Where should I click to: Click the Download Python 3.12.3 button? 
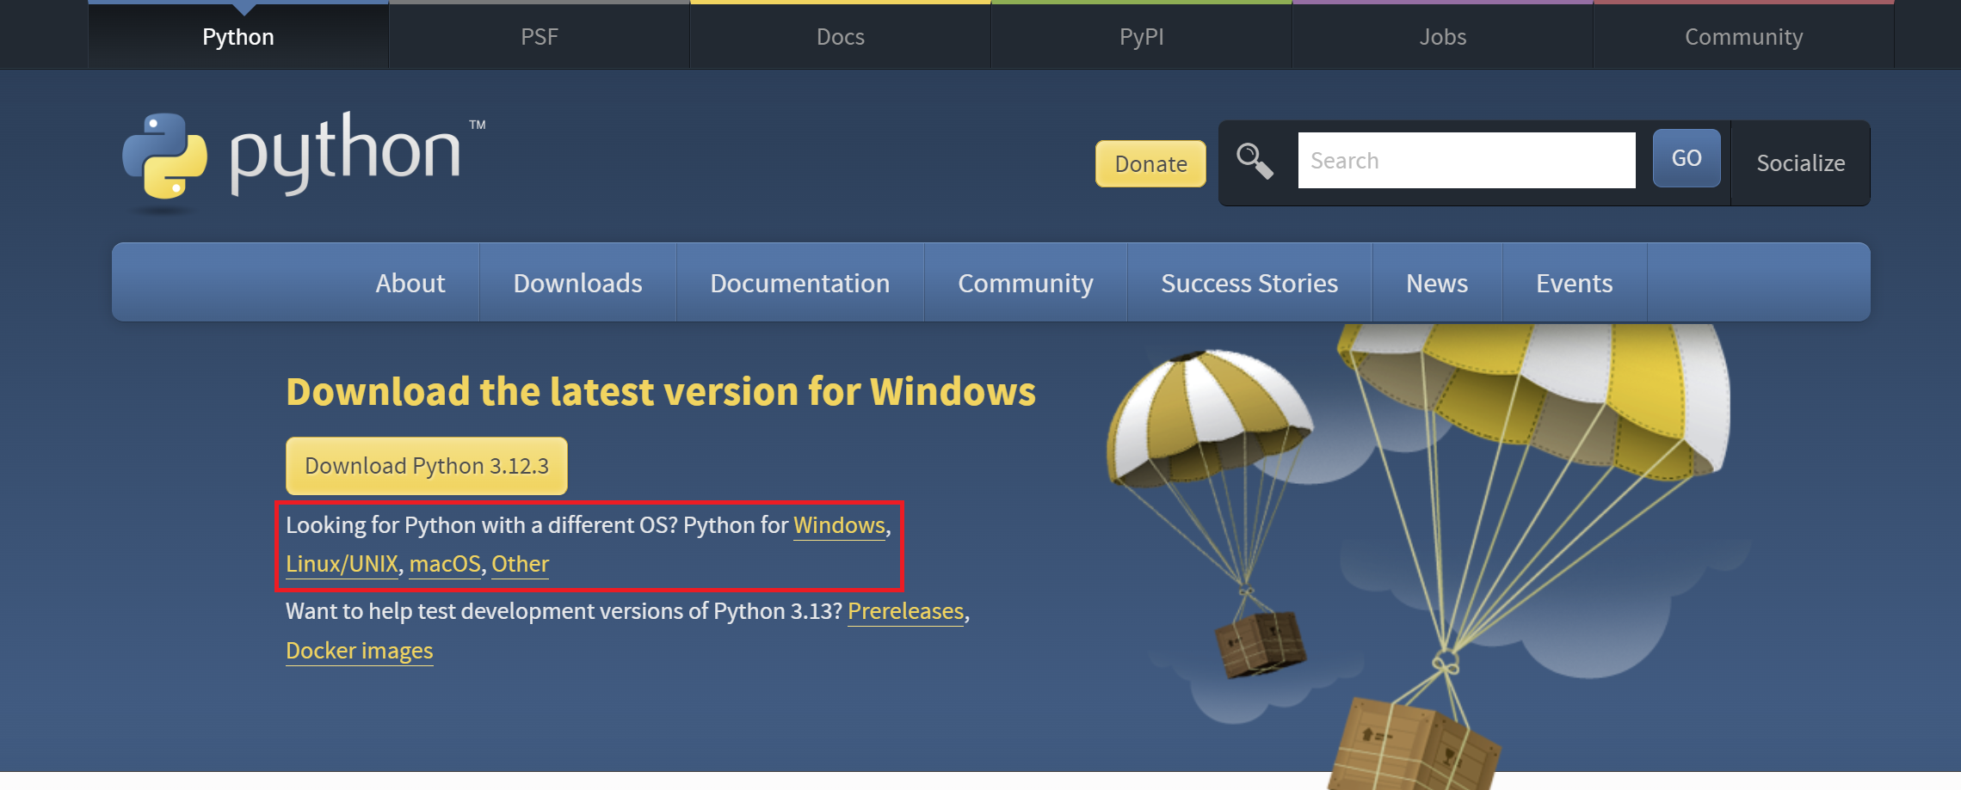[427, 466]
